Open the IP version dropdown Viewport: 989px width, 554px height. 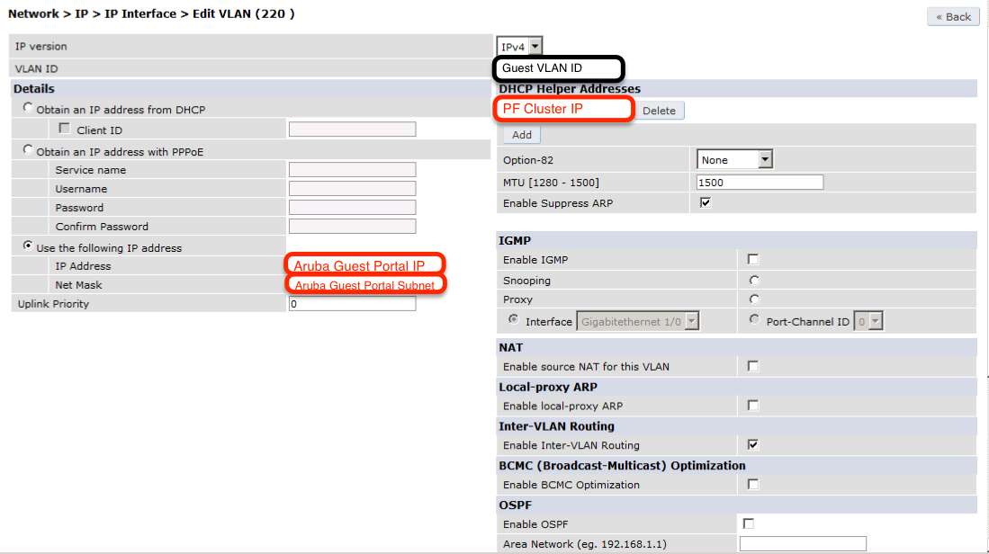point(519,46)
